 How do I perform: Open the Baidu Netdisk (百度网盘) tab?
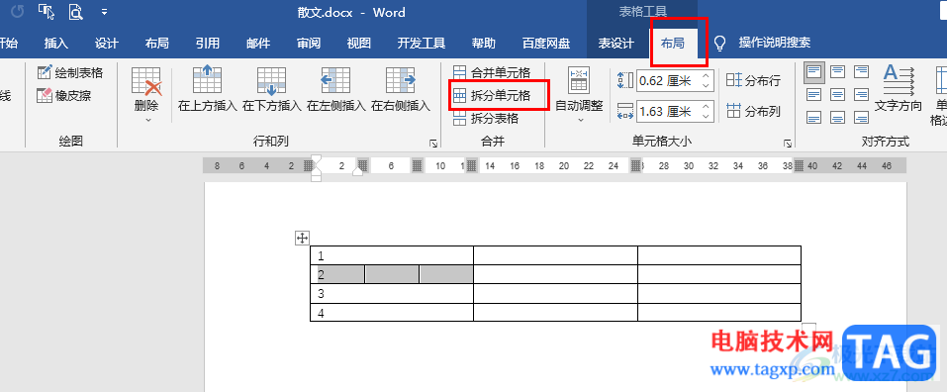(546, 43)
